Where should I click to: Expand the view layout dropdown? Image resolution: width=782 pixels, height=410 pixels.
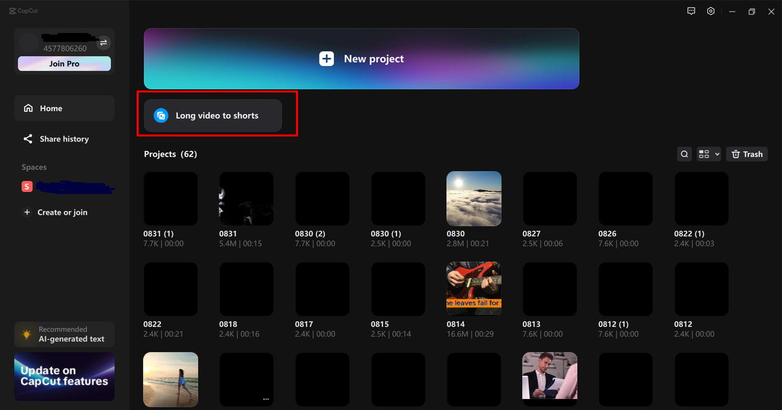coord(709,154)
